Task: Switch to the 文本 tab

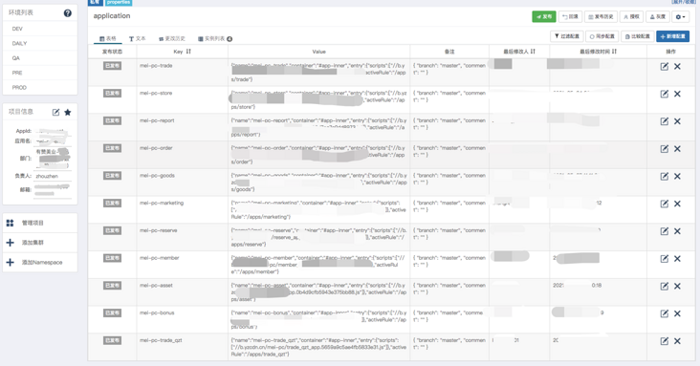Action: [137, 39]
